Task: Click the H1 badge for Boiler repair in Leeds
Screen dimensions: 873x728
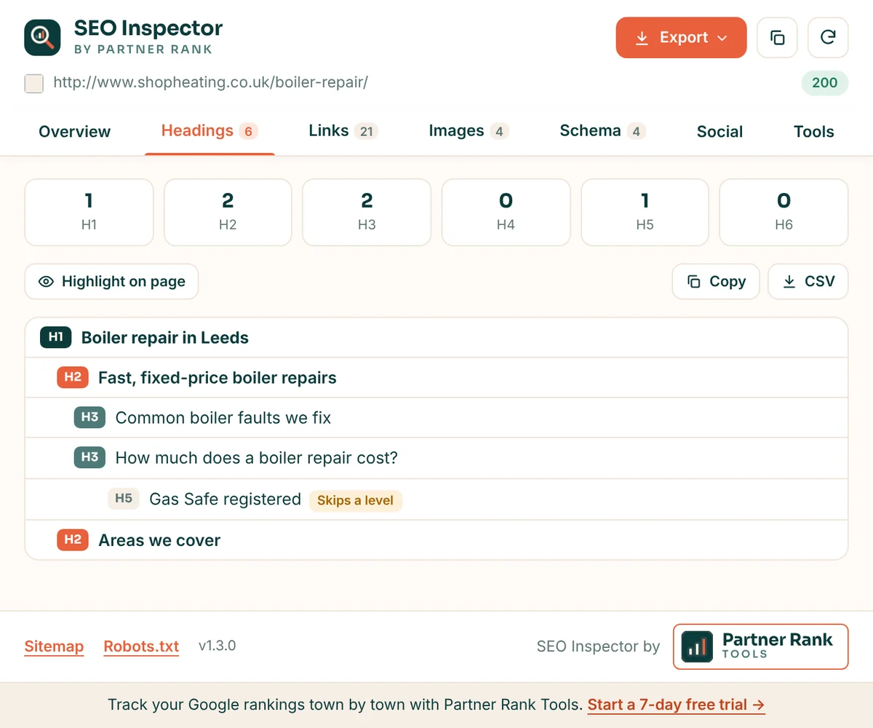Action: click(55, 337)
